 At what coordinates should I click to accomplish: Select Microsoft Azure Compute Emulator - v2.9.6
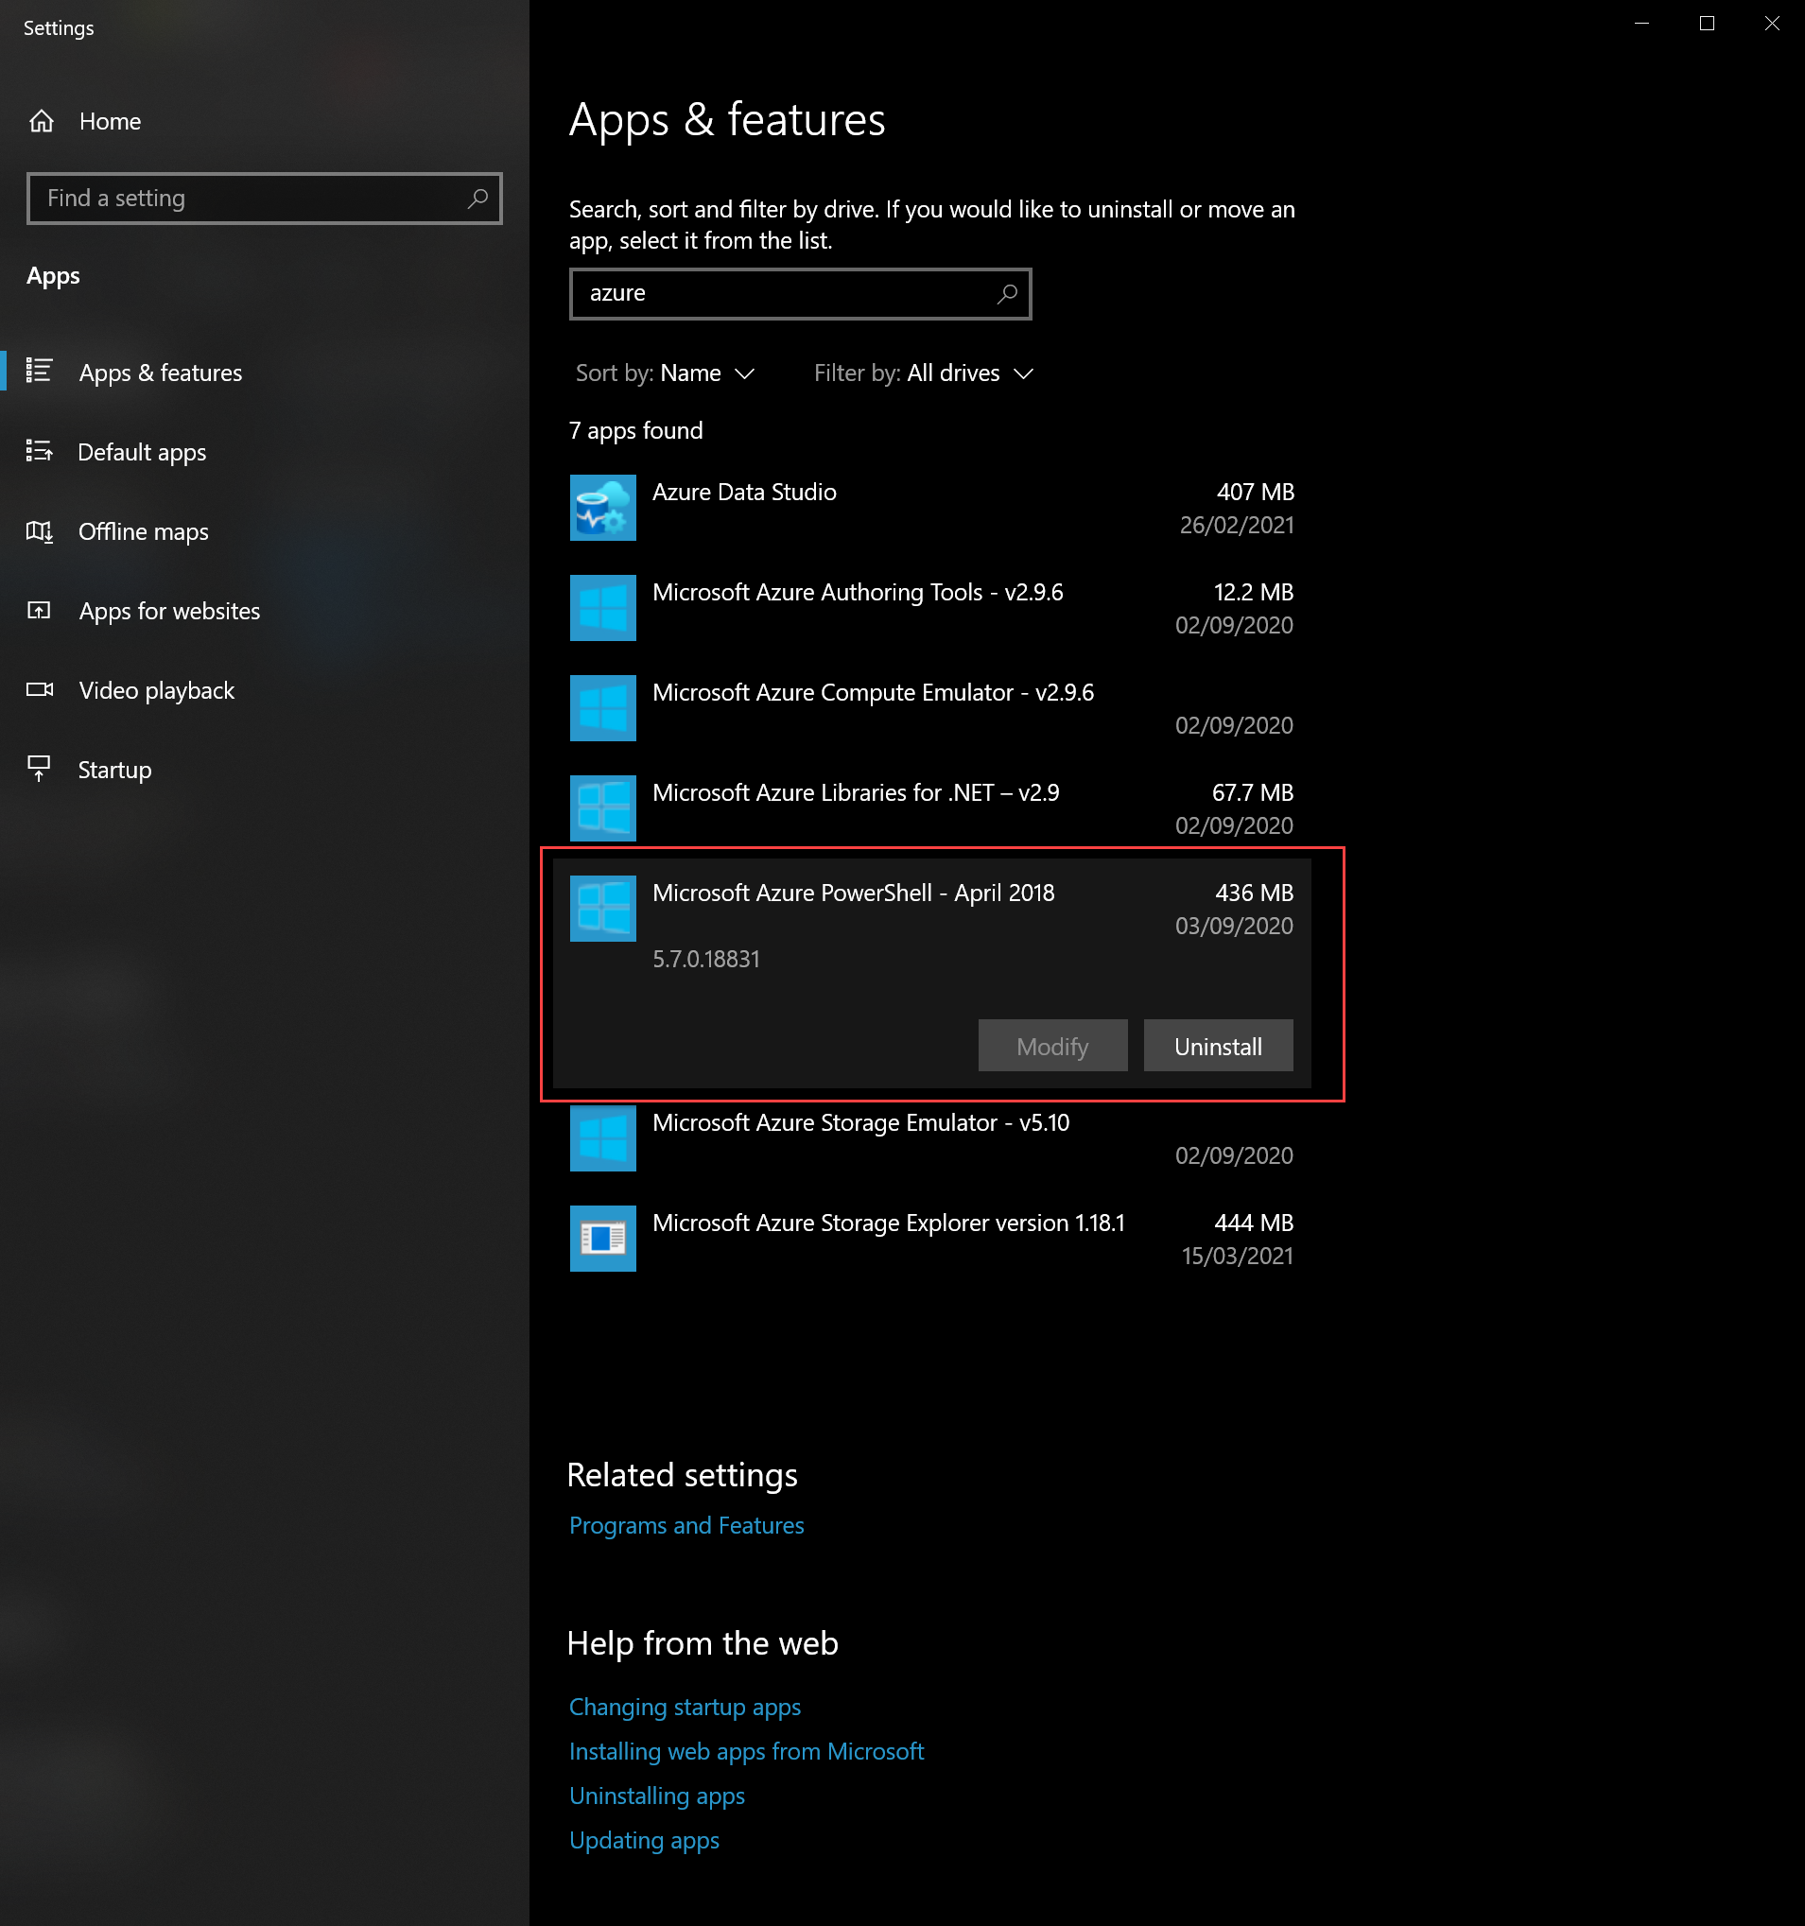pos(873,692)
